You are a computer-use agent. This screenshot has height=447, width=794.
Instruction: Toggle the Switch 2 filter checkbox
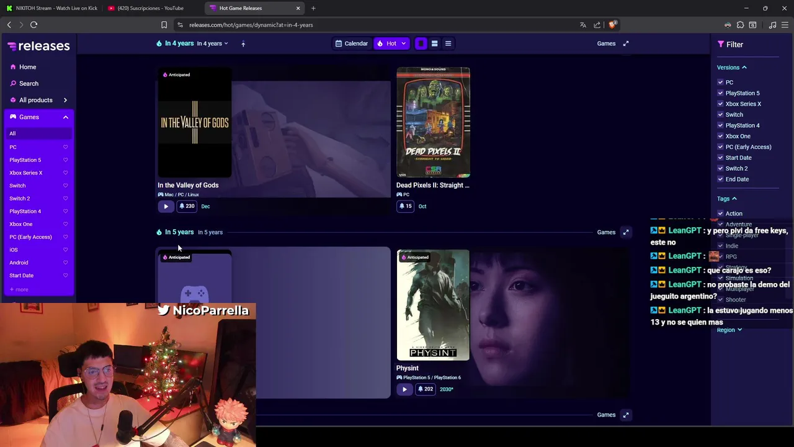720,168
